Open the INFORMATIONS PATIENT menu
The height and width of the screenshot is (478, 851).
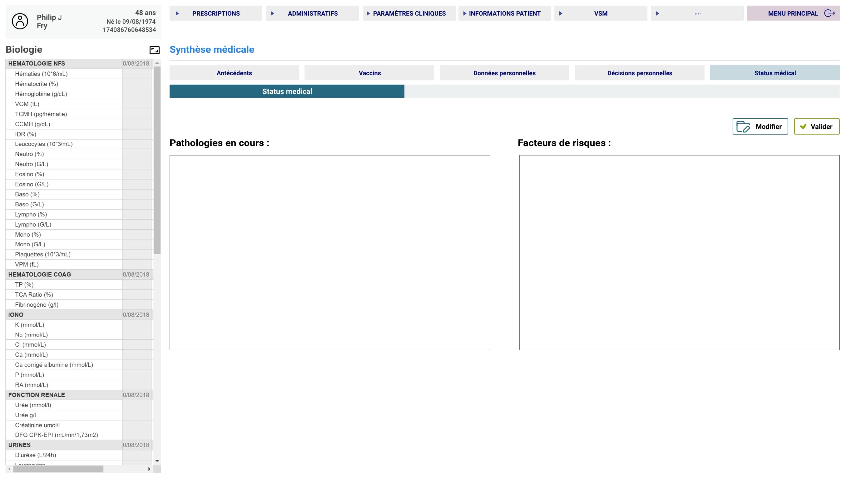[504, 13]
